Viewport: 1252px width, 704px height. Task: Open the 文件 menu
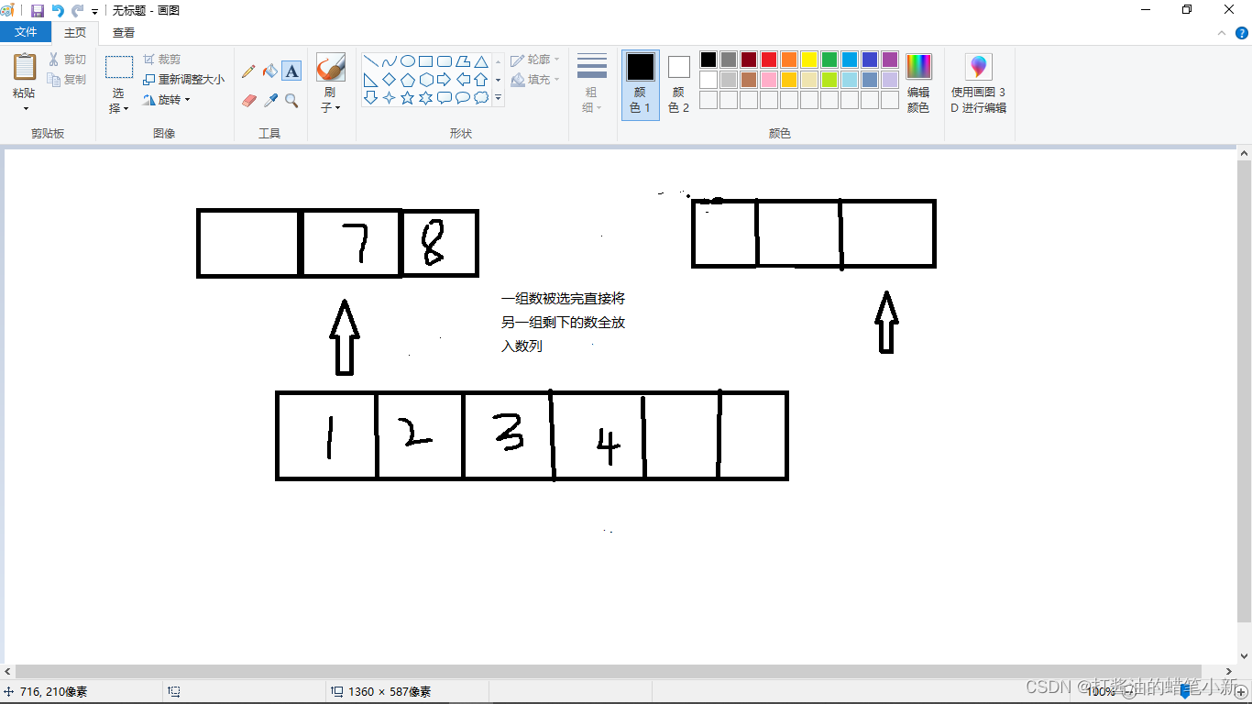tap(26, 32)
